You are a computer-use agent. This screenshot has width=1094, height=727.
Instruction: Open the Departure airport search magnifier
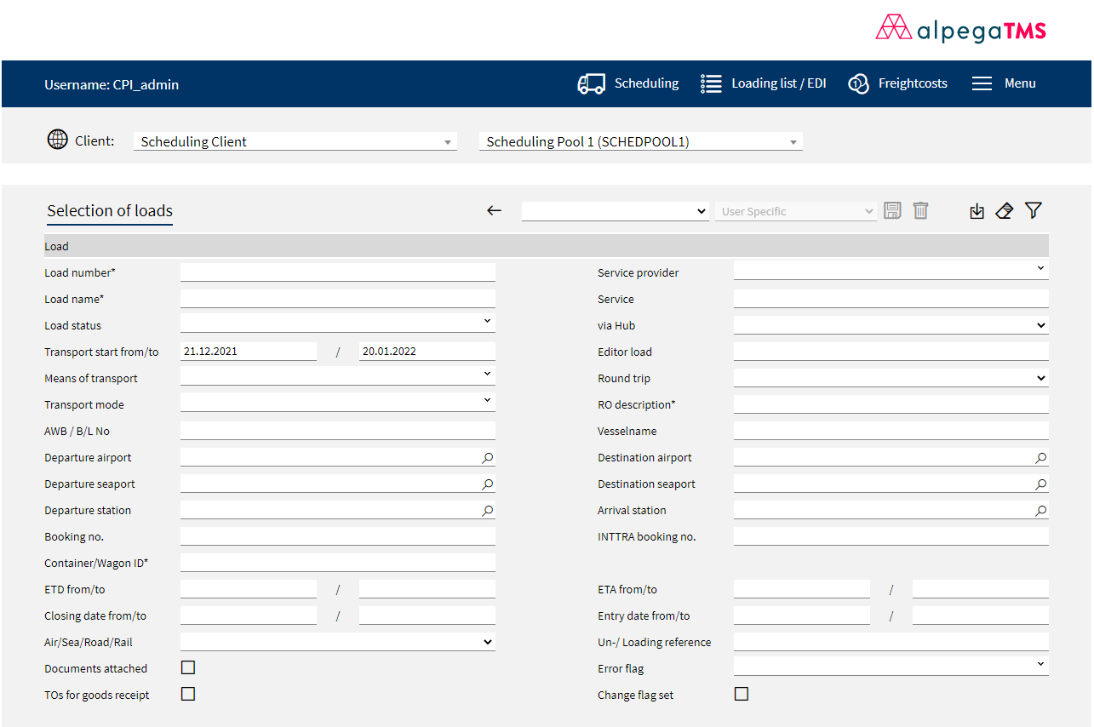click(487, 457)
